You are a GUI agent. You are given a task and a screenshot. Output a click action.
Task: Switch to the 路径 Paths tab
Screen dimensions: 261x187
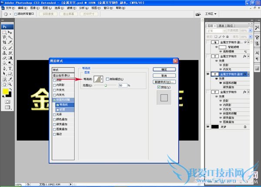[230, 26]
